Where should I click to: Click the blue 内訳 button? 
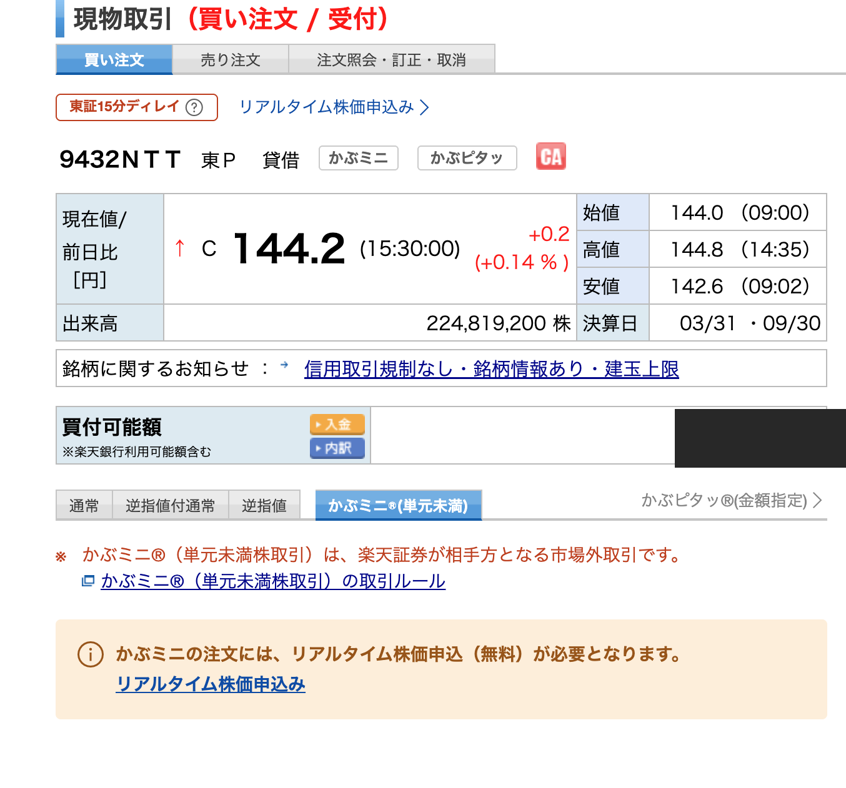click(x=337, y=448)
